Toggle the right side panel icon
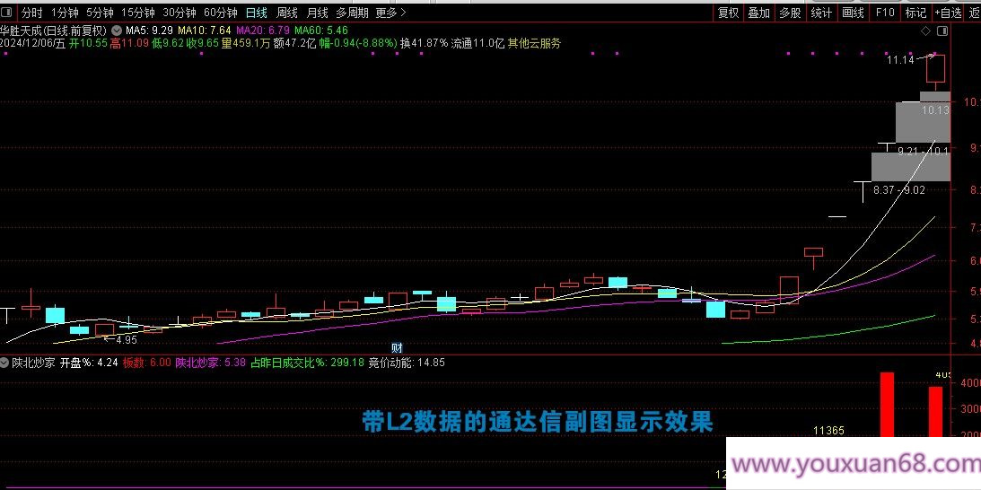 pyautogui.click(x=942, y=31)
